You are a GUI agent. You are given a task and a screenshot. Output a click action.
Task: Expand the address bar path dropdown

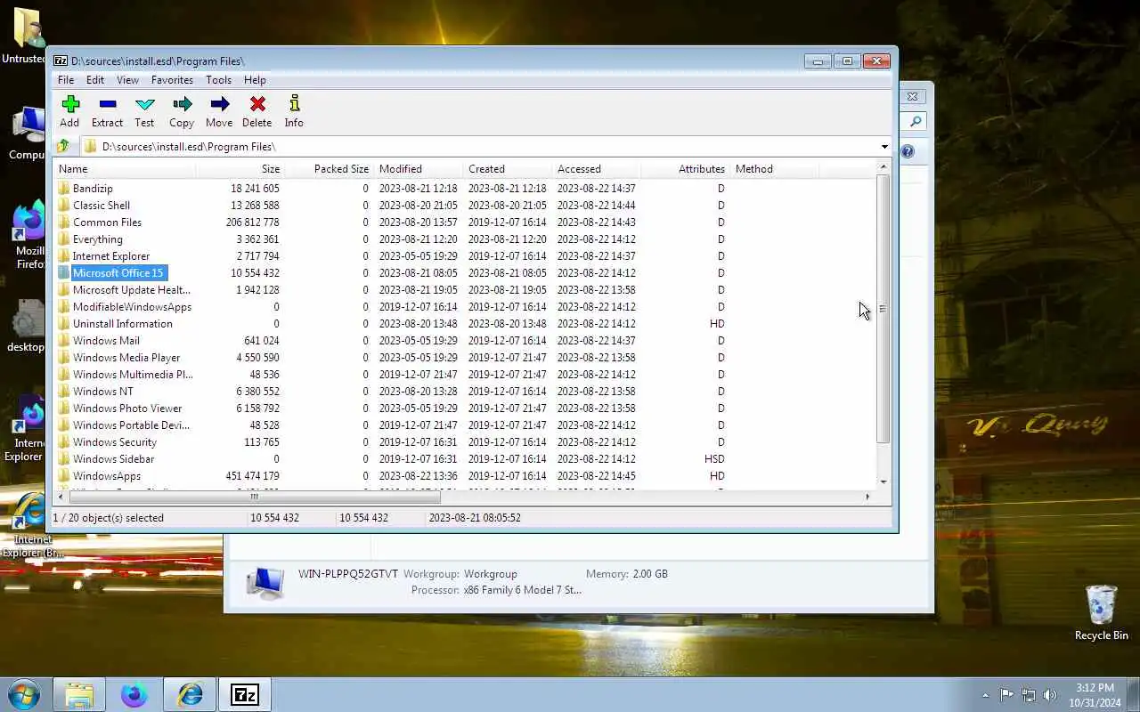point(884,147)
